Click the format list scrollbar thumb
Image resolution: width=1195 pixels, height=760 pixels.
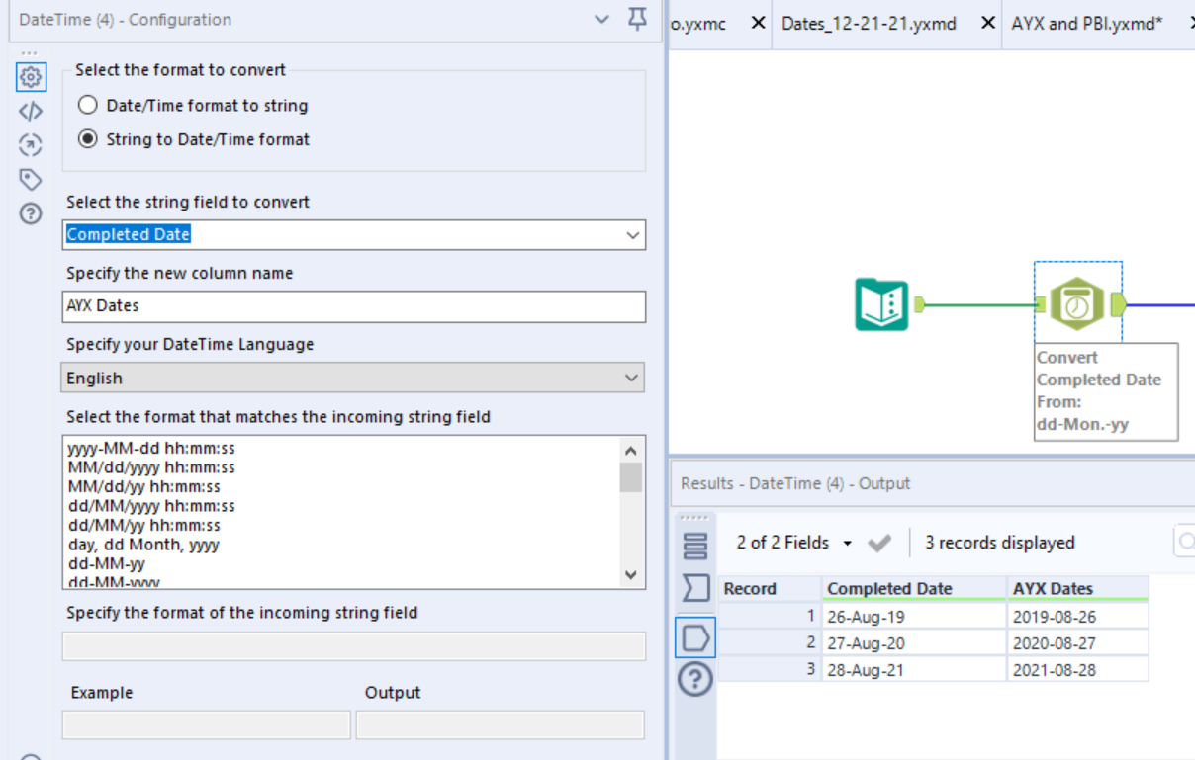click(x=631, y=477)
